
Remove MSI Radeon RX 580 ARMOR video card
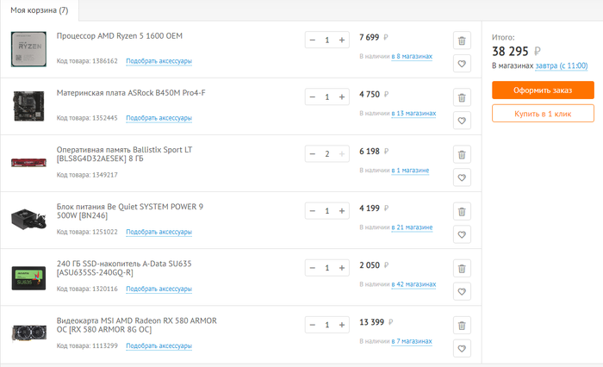(x=462, y=325)
